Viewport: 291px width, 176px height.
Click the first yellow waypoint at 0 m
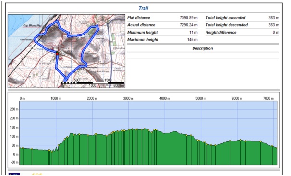tap(20, 148)
